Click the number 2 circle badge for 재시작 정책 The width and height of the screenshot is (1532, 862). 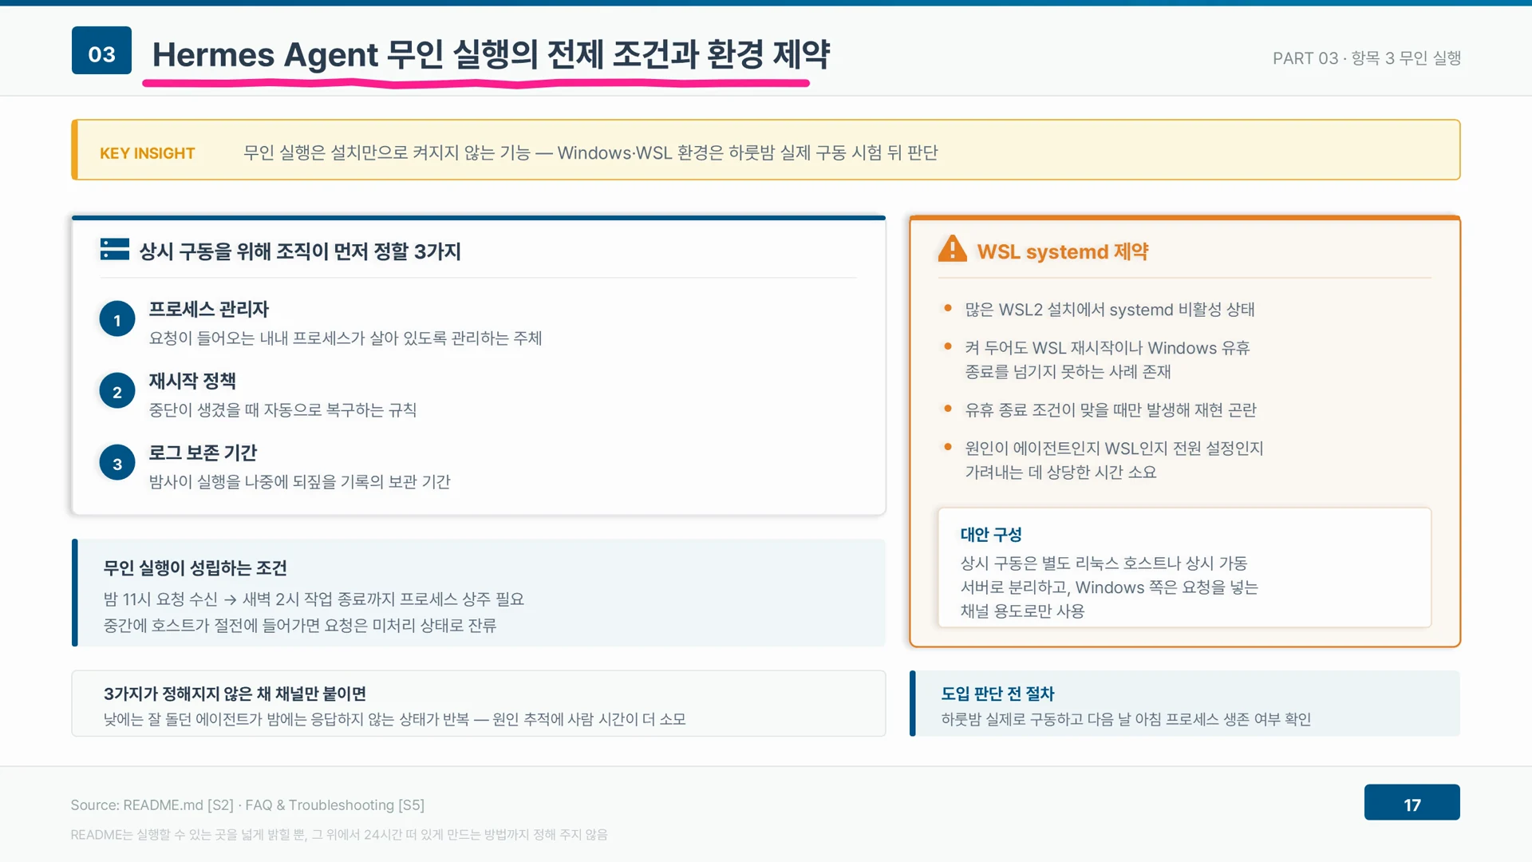coord(117,392)
